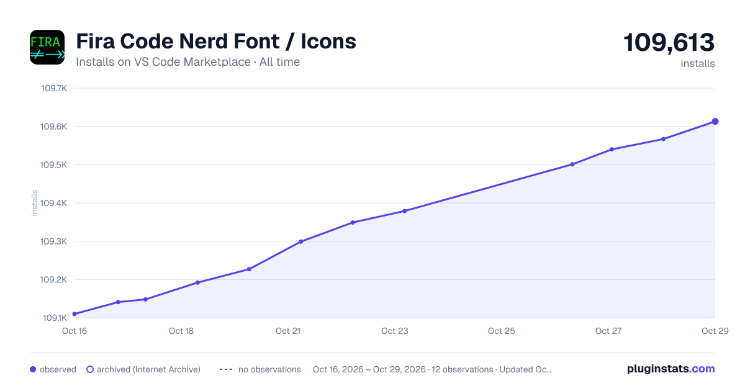Click the data point just below 109.5K gridline
This screenshot has width=745, height=391.
tap(572, 164)
